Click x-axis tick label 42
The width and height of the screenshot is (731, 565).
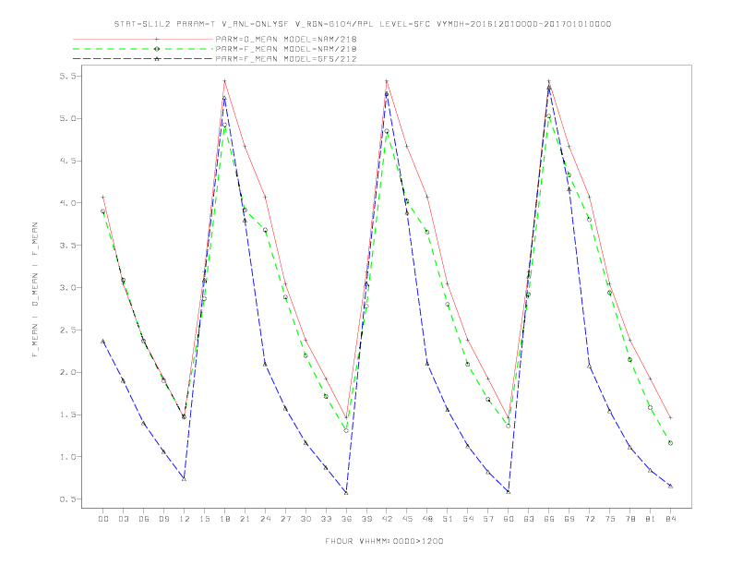click(387, 519)
